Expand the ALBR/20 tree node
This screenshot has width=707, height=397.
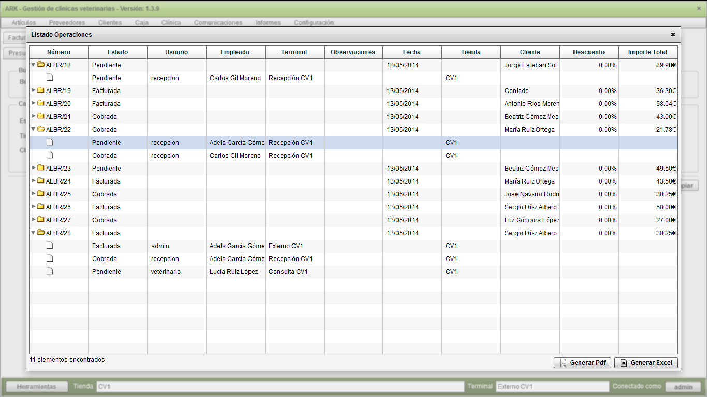click(x=34, y=103)
